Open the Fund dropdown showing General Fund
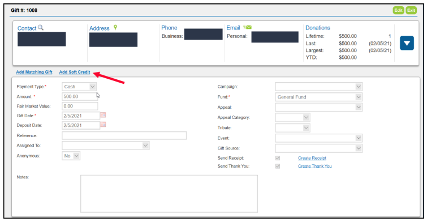 [x=318, y=97]
